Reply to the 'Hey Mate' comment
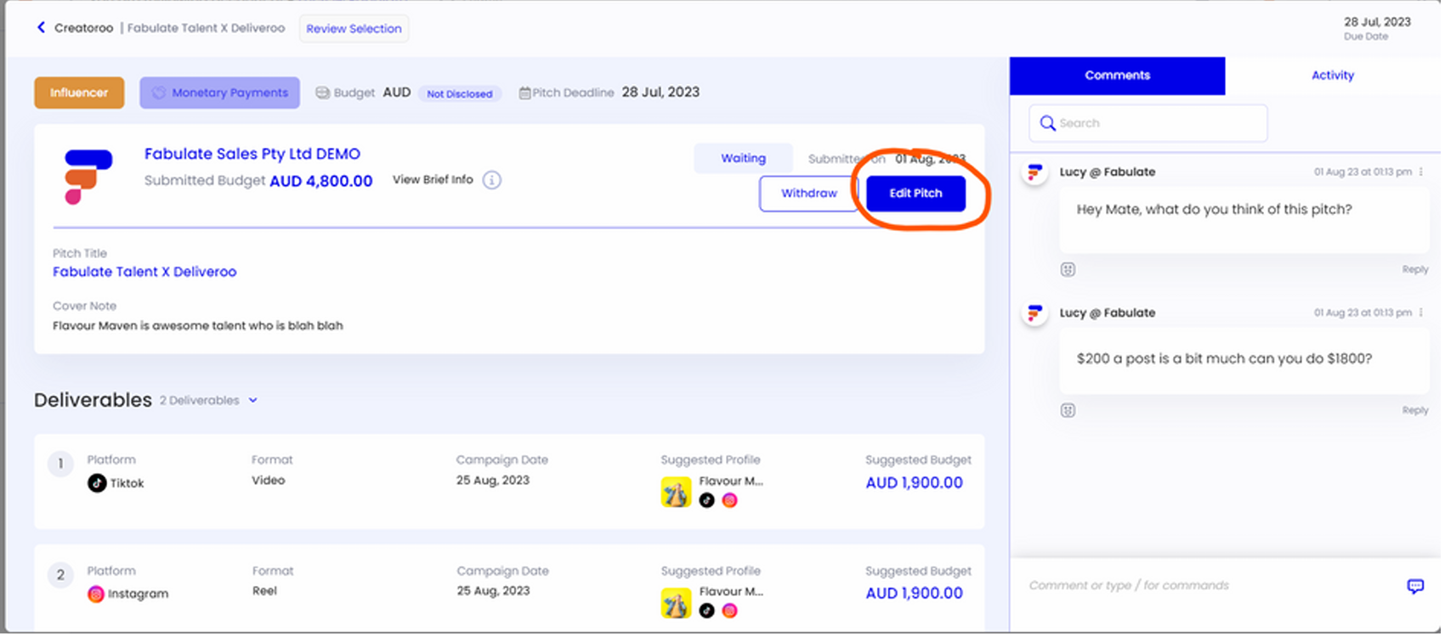Viewport: 1445px width, 636px height. click(x=1415, y=270)
